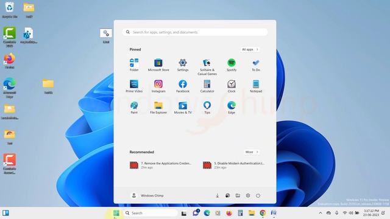Screen dimensions: 390x219
Task: Show More recommended items
Action: click(x=252, y=152)
